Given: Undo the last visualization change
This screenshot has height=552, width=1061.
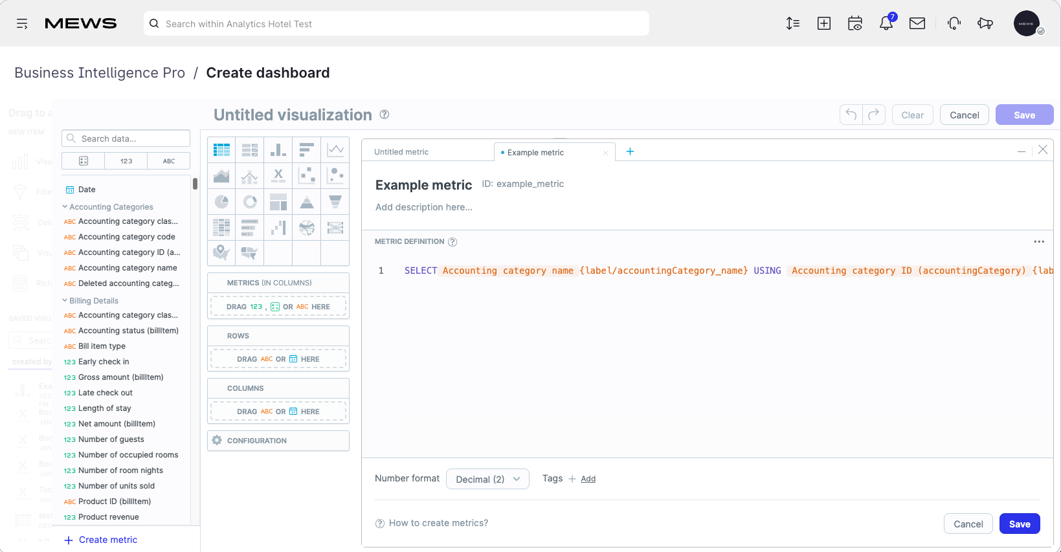Looking at the screenshot, I should tap(851, 115).
